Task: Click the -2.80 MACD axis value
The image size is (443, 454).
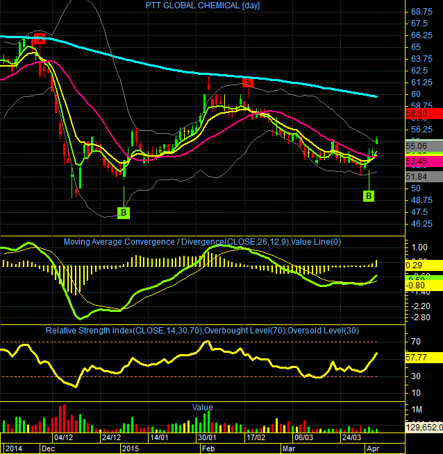Action: tap(420, 317)
